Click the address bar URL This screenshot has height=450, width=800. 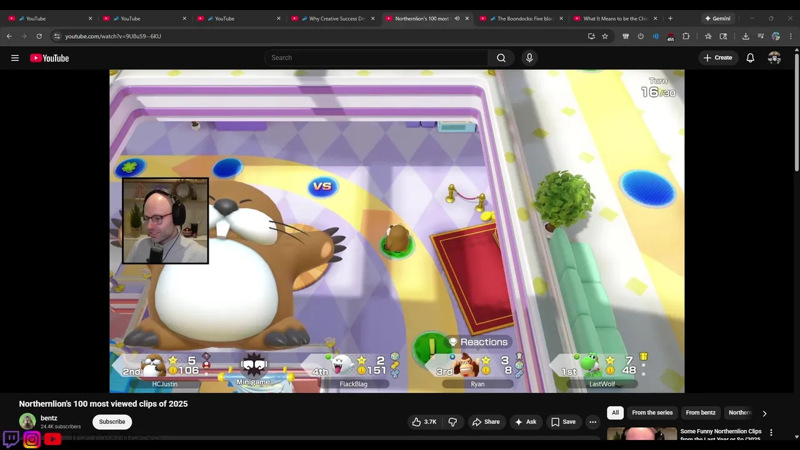(113, 36)
